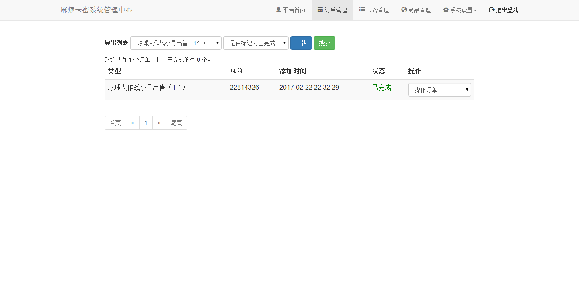Click the 状态 column header
This screenshot has width=579, height=286.
click(379, 71)
